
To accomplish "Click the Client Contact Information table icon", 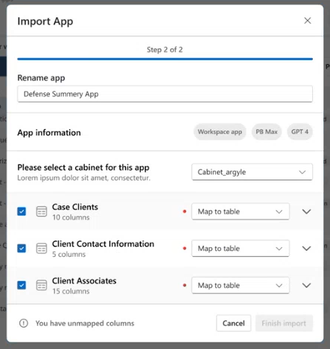I will (42, 249).
